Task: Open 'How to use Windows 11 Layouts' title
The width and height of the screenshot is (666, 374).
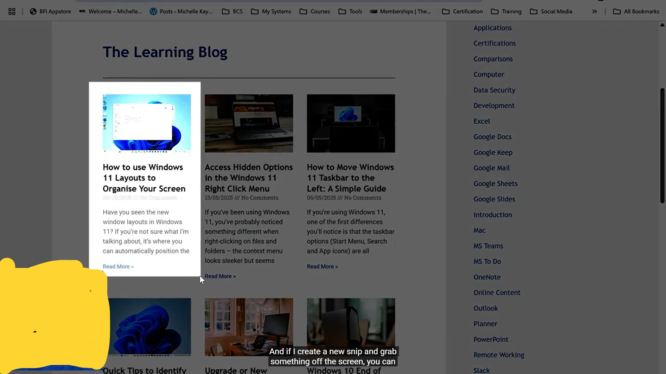Action: point(144,178)
